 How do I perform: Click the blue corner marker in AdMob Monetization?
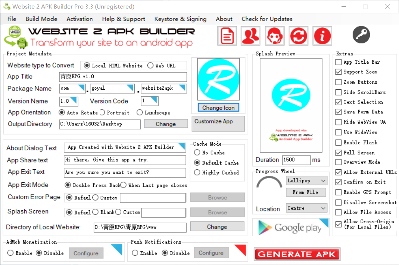pyautogui.click(x=116, y=249)
